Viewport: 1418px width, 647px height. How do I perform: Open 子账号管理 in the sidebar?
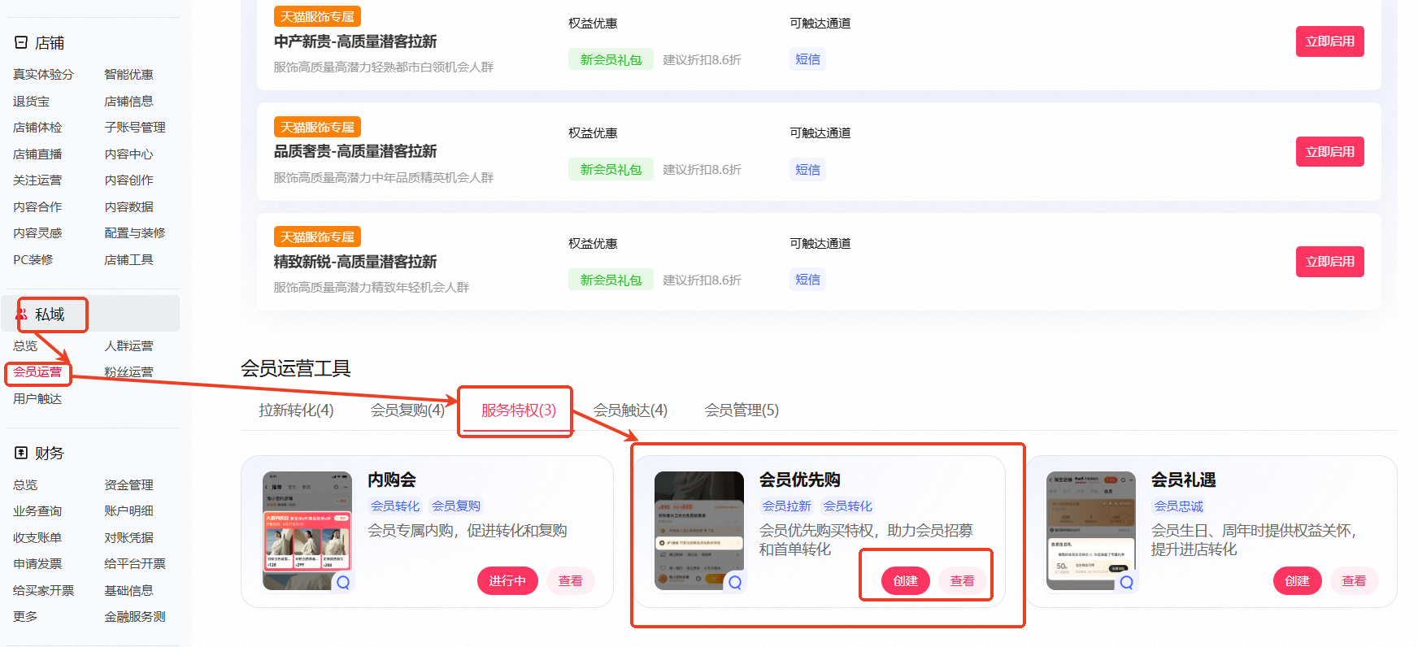pos(135,127)
